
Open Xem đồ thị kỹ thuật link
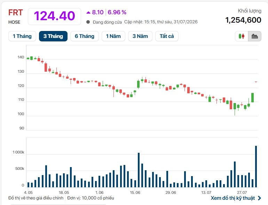[x=233, y=198]
